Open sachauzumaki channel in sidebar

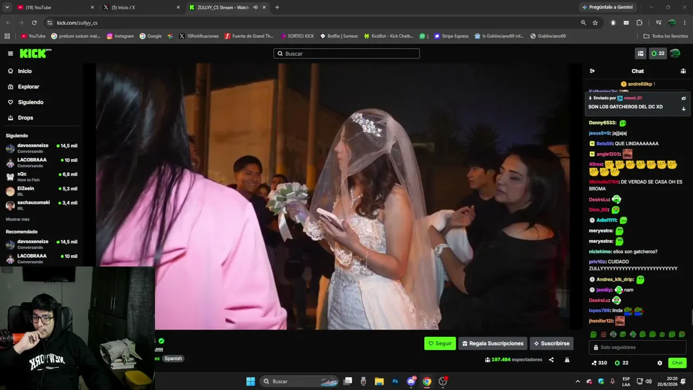(x=42, y=205)
